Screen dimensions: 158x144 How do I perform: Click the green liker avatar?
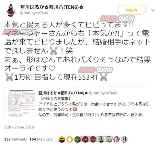[77, 139]
